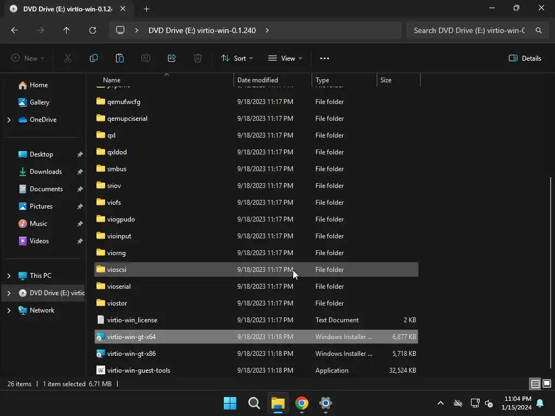This screenshot has height=416, width=555.
Task: Refresh the current folder view
Action: coord(93,30)
